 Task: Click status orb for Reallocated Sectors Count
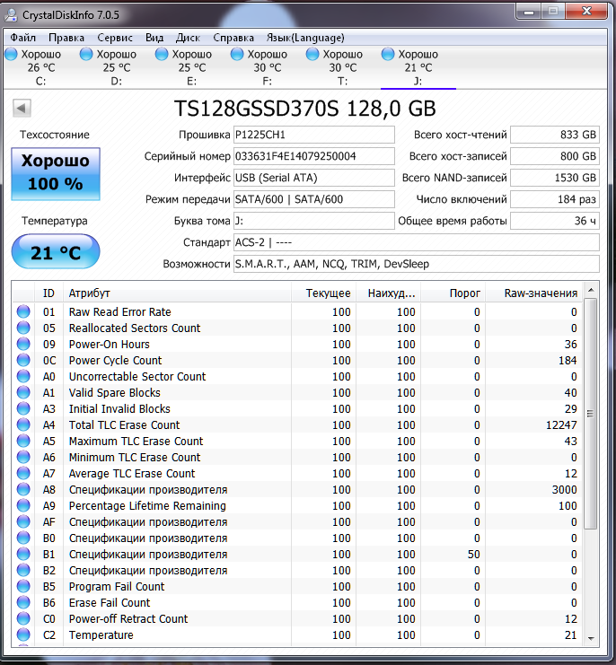tap(23, 328)
